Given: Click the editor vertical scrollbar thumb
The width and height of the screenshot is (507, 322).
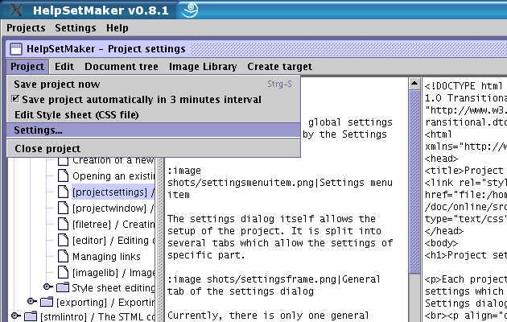Looking at the screenshot, I should click(x=414, y=182).
